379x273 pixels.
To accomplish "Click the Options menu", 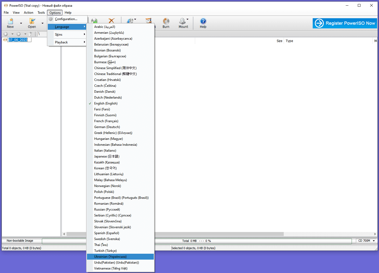I will (x=55, y=13).
